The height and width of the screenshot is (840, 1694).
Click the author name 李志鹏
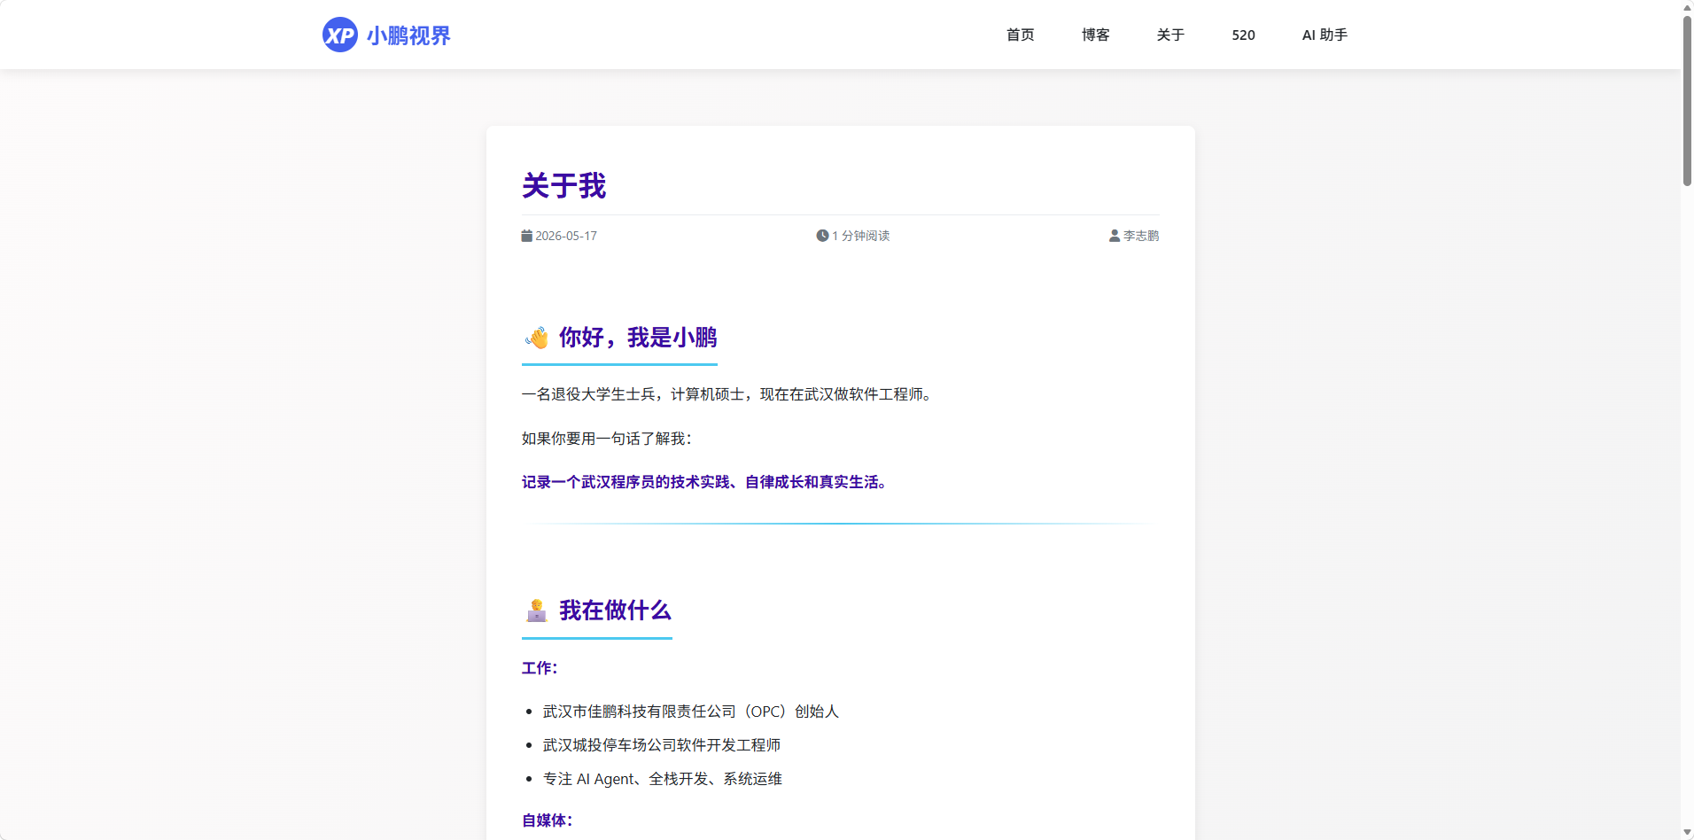(x=1141, y=236)
